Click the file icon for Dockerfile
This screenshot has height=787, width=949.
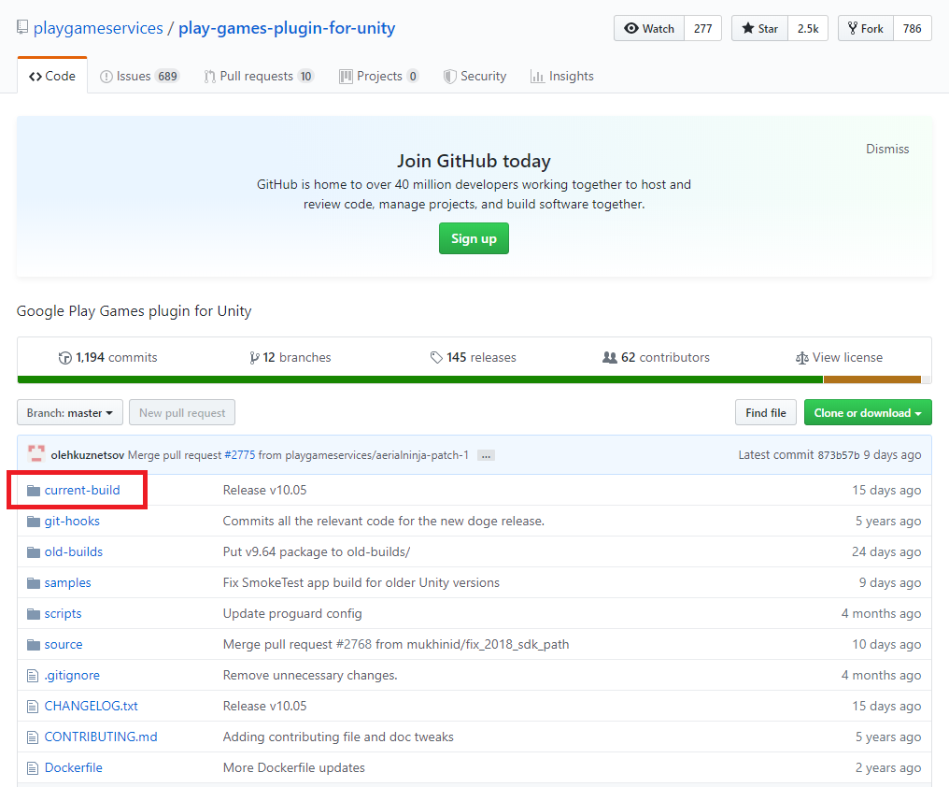(x=33, y=768)
